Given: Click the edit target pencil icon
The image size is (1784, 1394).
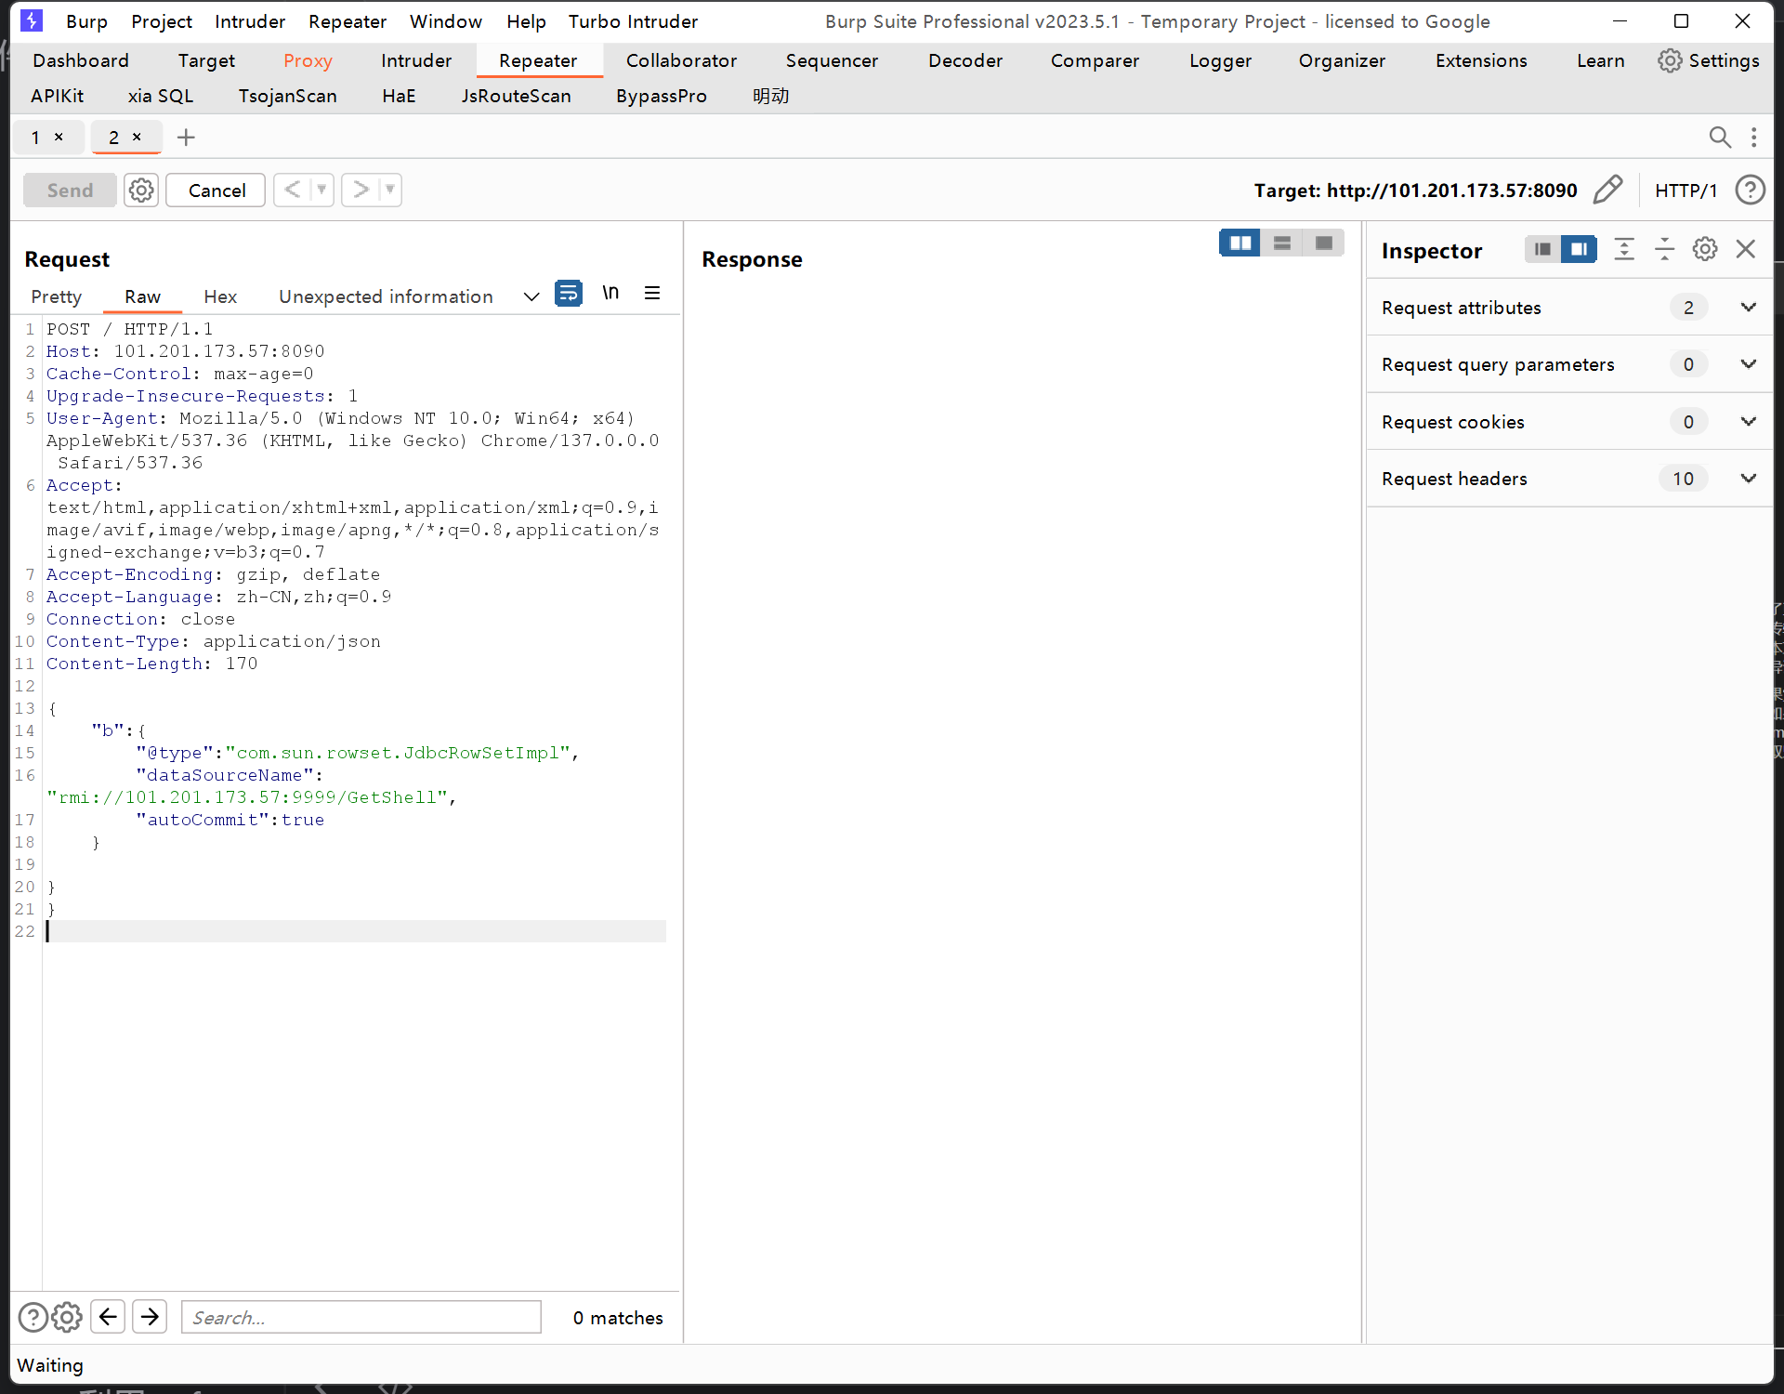Looking at the screenshot, I should [1607, 190].
